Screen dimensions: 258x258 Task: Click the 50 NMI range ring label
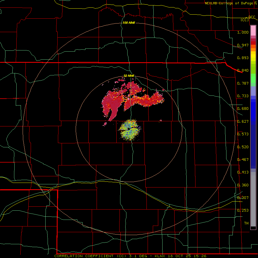129,76
